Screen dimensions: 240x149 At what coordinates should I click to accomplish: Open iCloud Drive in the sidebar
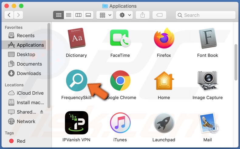click(x=24, y=93)
